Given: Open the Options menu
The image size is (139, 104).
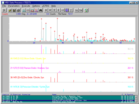Looking at the screenshot, I should click(x=36, y=6).
